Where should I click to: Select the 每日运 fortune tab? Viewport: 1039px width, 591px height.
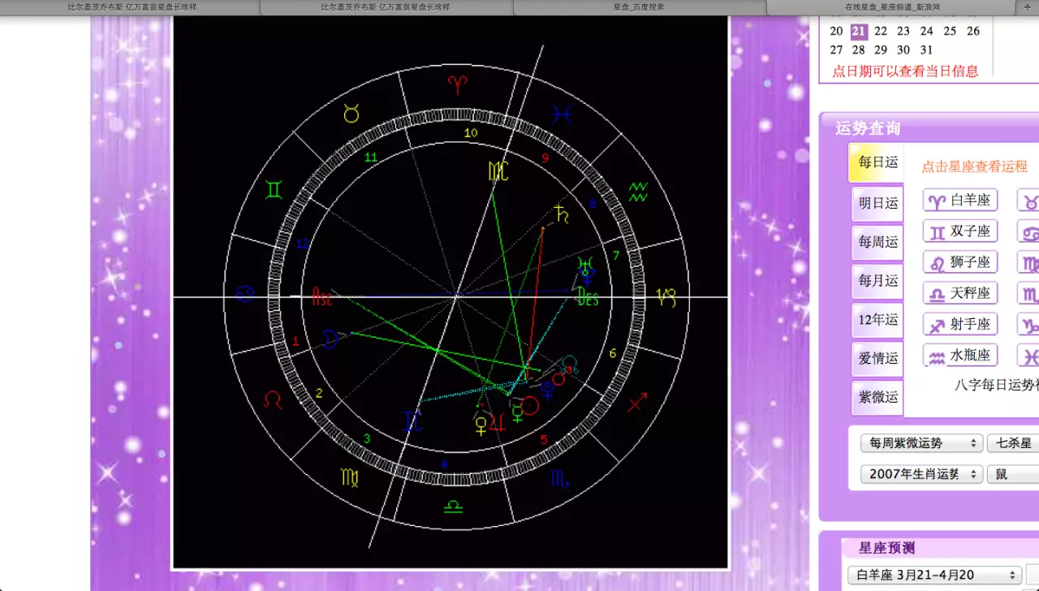click(x=877, y=162)
